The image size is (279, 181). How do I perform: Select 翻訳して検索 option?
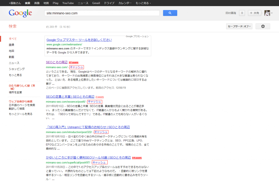pos(17,109)
